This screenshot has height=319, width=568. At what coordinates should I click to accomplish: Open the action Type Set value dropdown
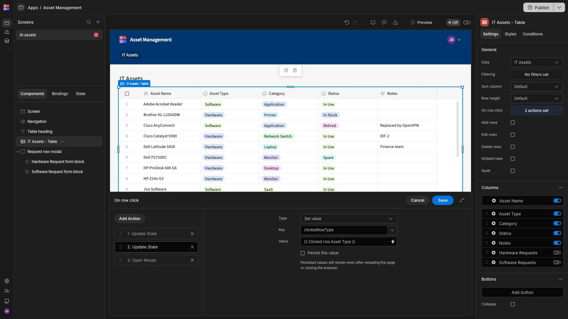coord(348,219)
